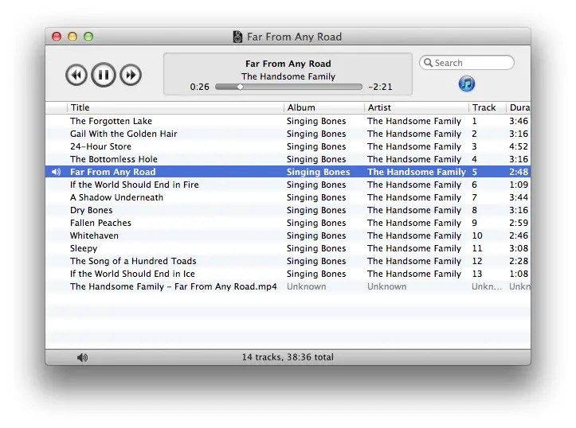Select the highlighted 'Far From Any Road' row

point(288,172)
